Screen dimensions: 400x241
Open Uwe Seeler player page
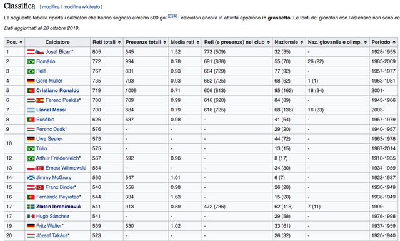[49, 139]
